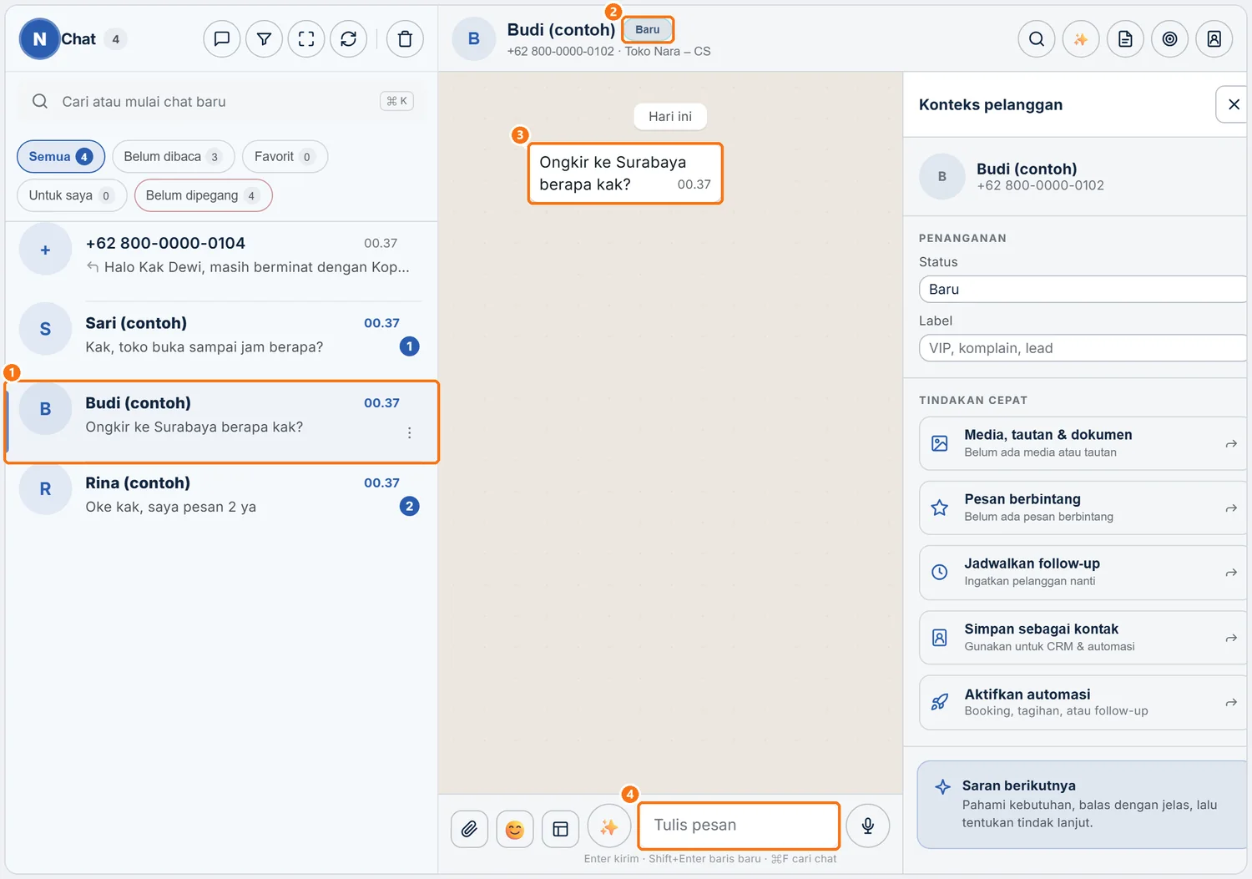Click the Saran berikutnya suggestion card
This screenshot has width=1252, height=879.
coord(1083,805)
